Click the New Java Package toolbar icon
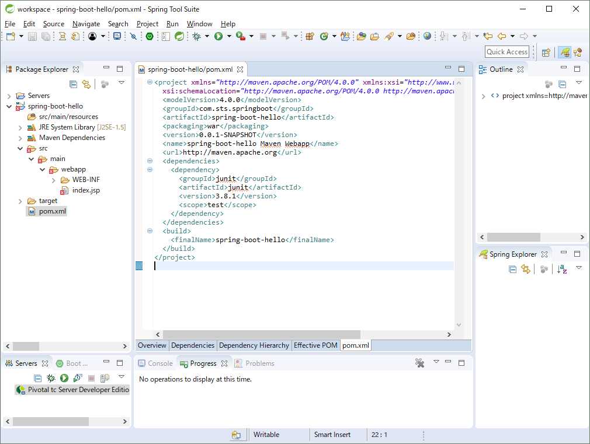 coord(310,36)
